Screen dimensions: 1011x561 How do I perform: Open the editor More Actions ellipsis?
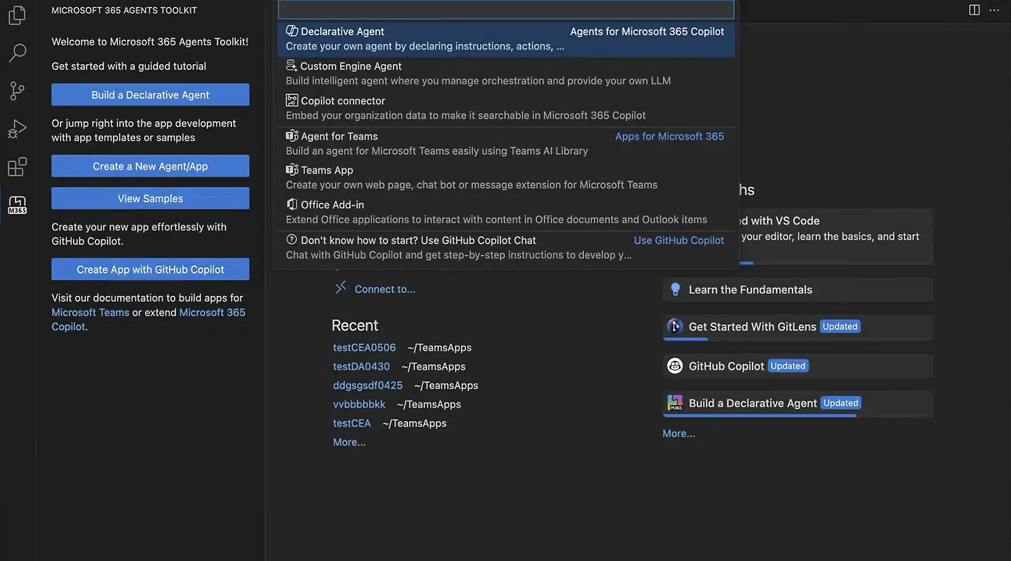(994, 10)
